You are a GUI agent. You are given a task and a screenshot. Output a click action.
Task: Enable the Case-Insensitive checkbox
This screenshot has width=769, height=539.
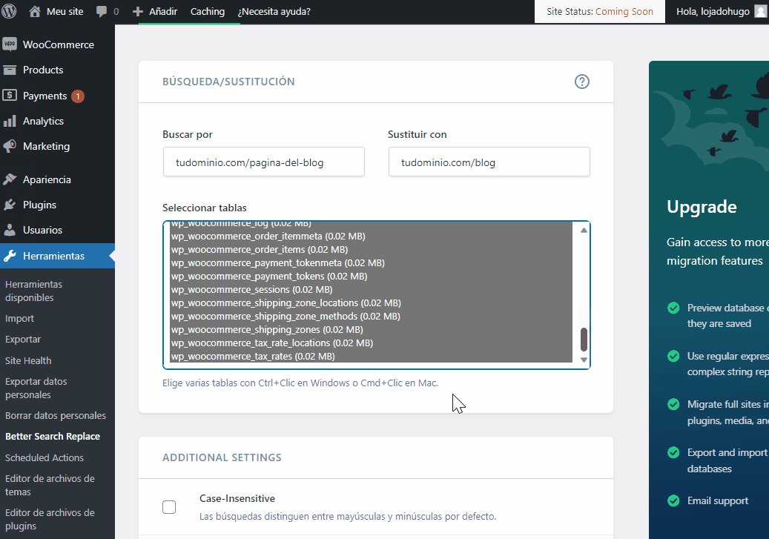pos(169,507)
